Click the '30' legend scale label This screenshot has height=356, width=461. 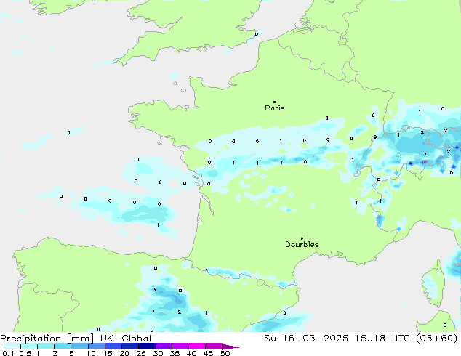click(158, 353)
